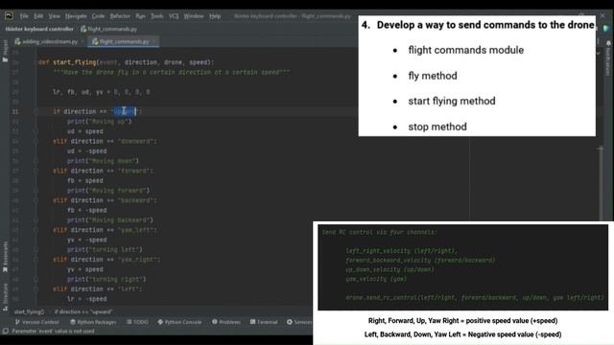This screenshot has width=614, height=345.
Task: Open the File menu
Action: (x=24, y=16)
